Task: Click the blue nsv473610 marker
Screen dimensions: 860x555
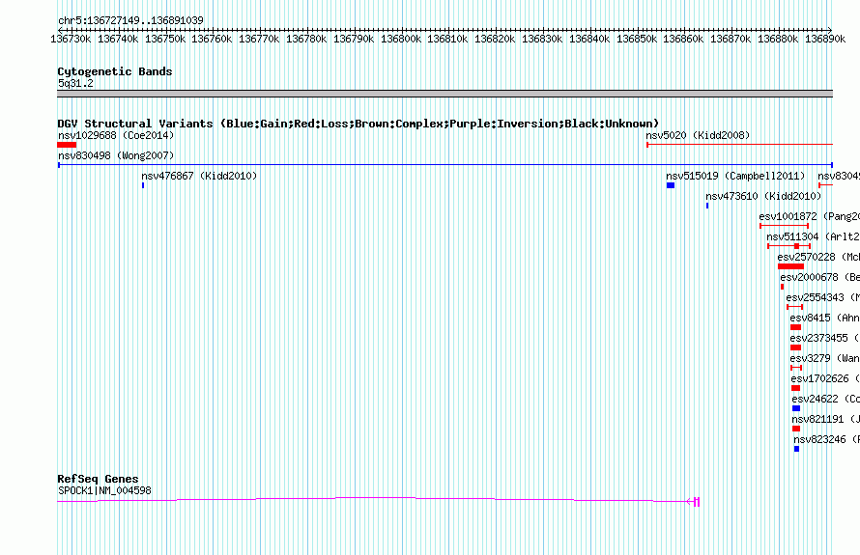Action: pyautogui.click(x=707, y=206)
